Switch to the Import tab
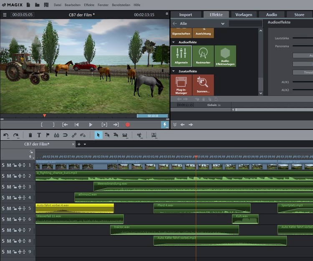Screen dimensions: 313x261 pos(186,15)
